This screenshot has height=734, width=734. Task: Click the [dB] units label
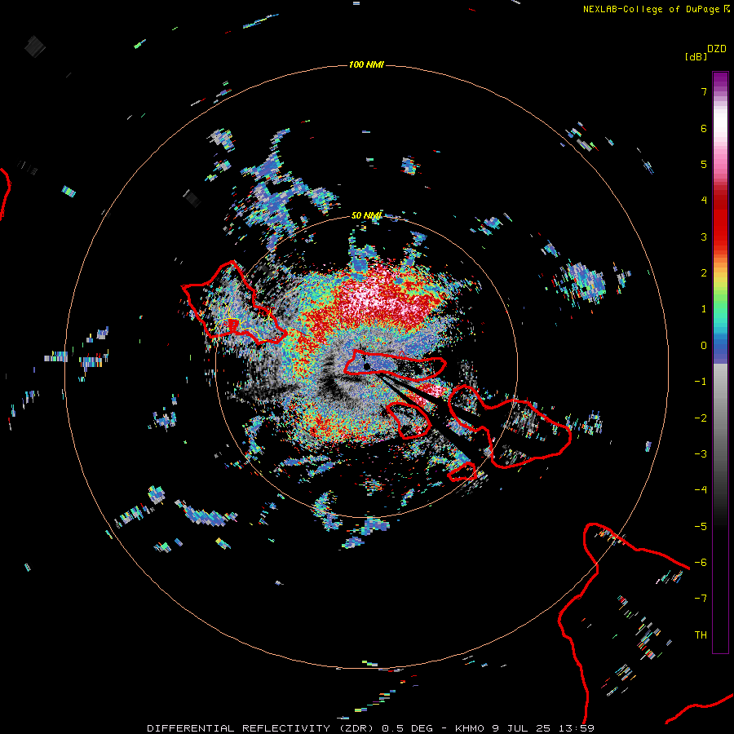click(x=696, y=57)
